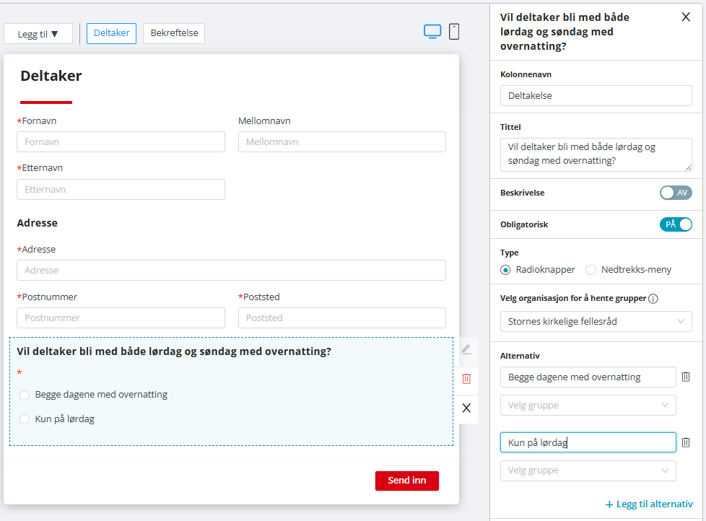Screen dimensions: 706x521
Task: Switch to desktop preview view
Action: [x=432, y=31]
